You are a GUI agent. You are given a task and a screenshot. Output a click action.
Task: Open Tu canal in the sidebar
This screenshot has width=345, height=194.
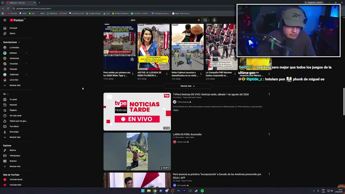point(13,99)
